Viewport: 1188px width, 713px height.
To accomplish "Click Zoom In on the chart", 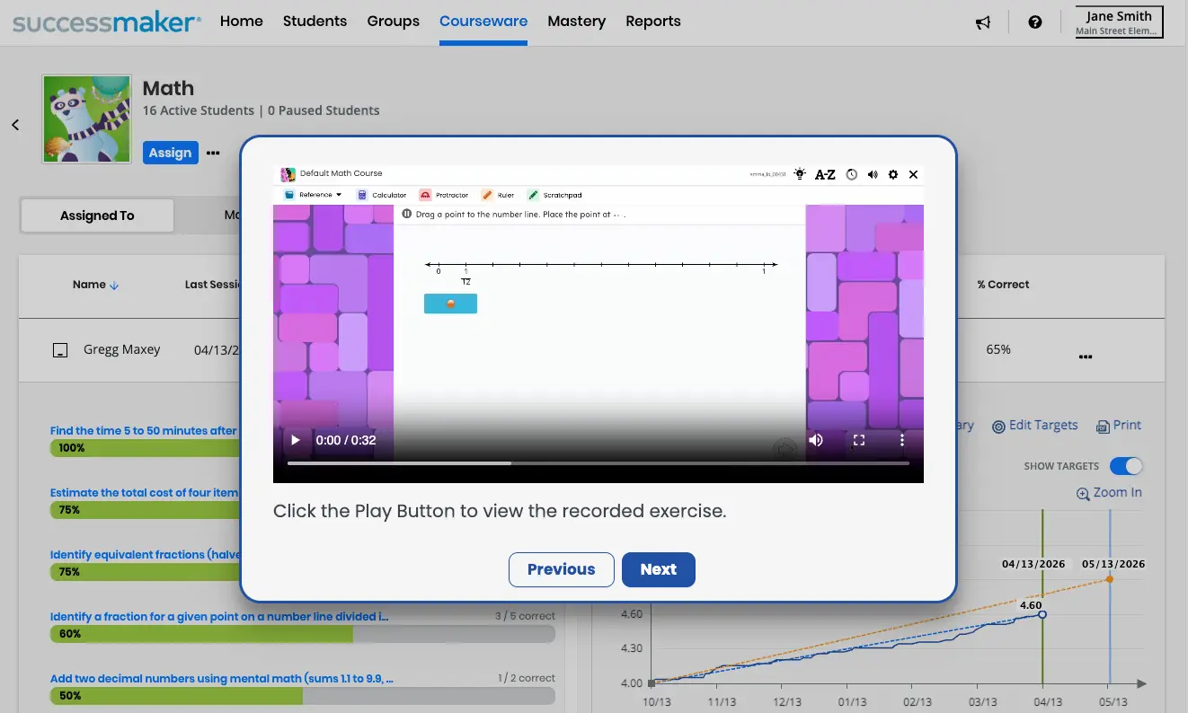I will (x=1110, y=493).
